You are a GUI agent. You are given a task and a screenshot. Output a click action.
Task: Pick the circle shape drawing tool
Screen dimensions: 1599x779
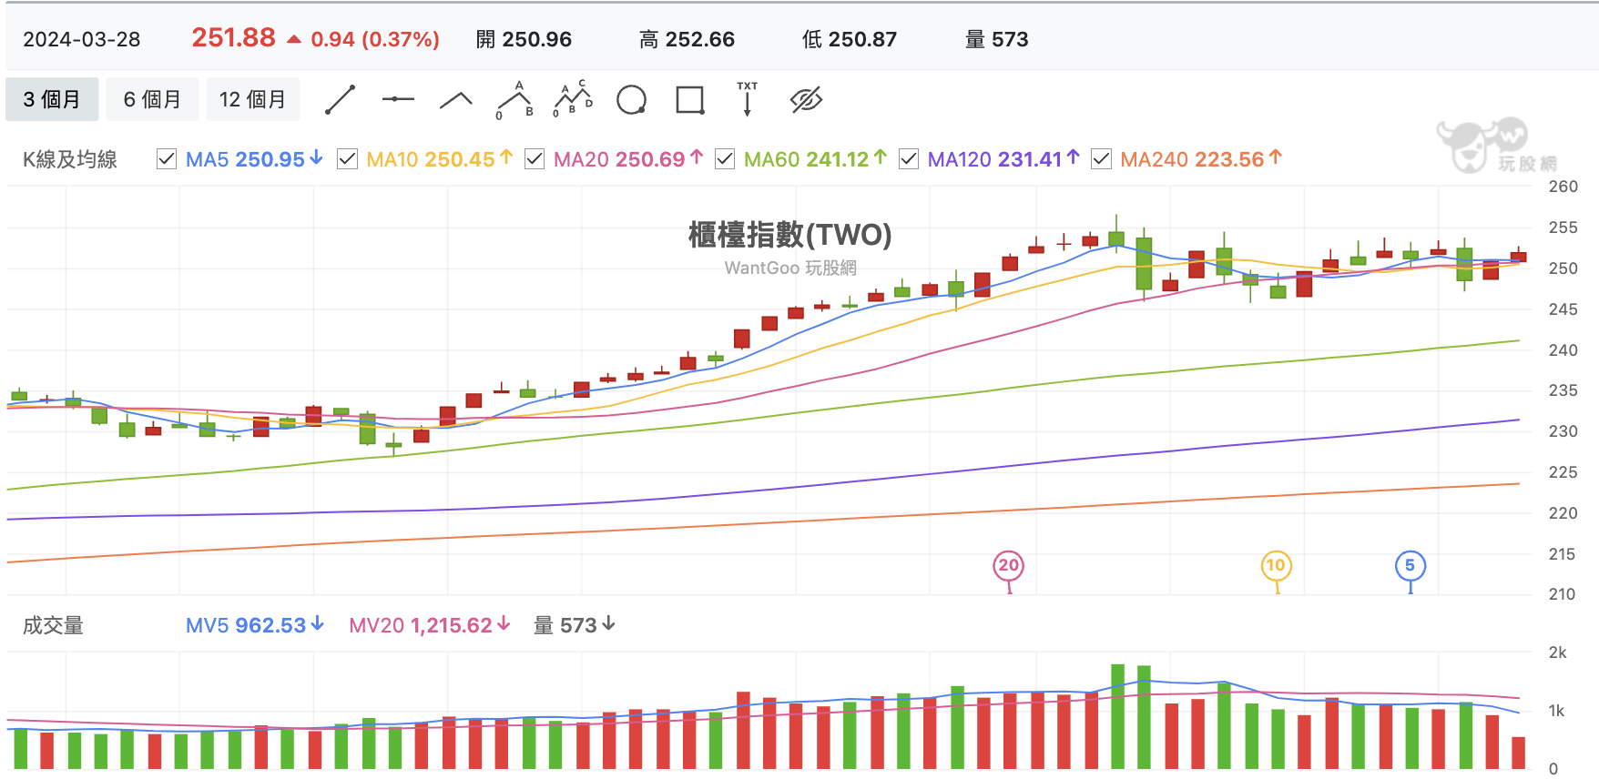631,99
